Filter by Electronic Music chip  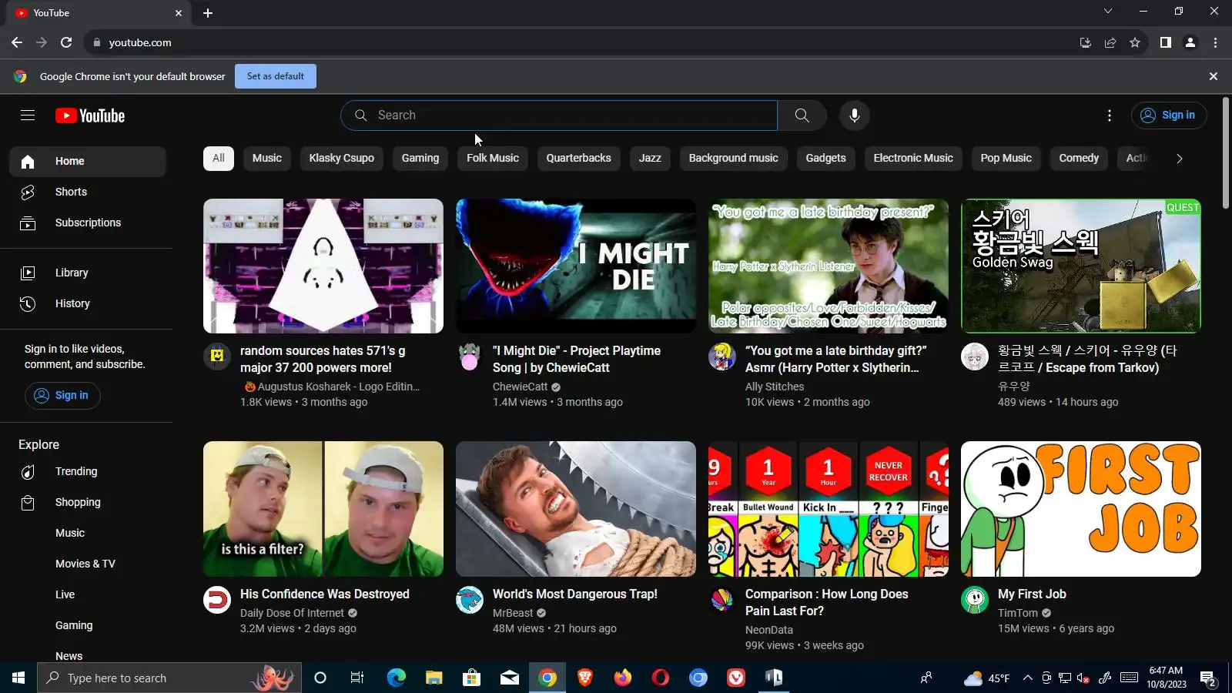[x=913, y=159]
